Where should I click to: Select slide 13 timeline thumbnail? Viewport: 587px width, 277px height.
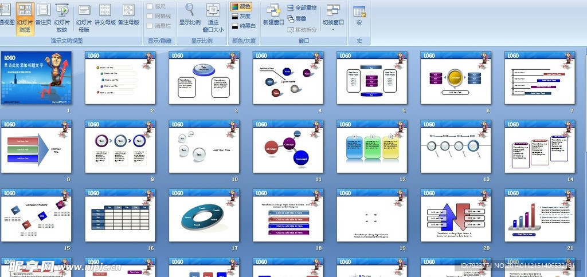pyautogui.click(x=455, y=147)
